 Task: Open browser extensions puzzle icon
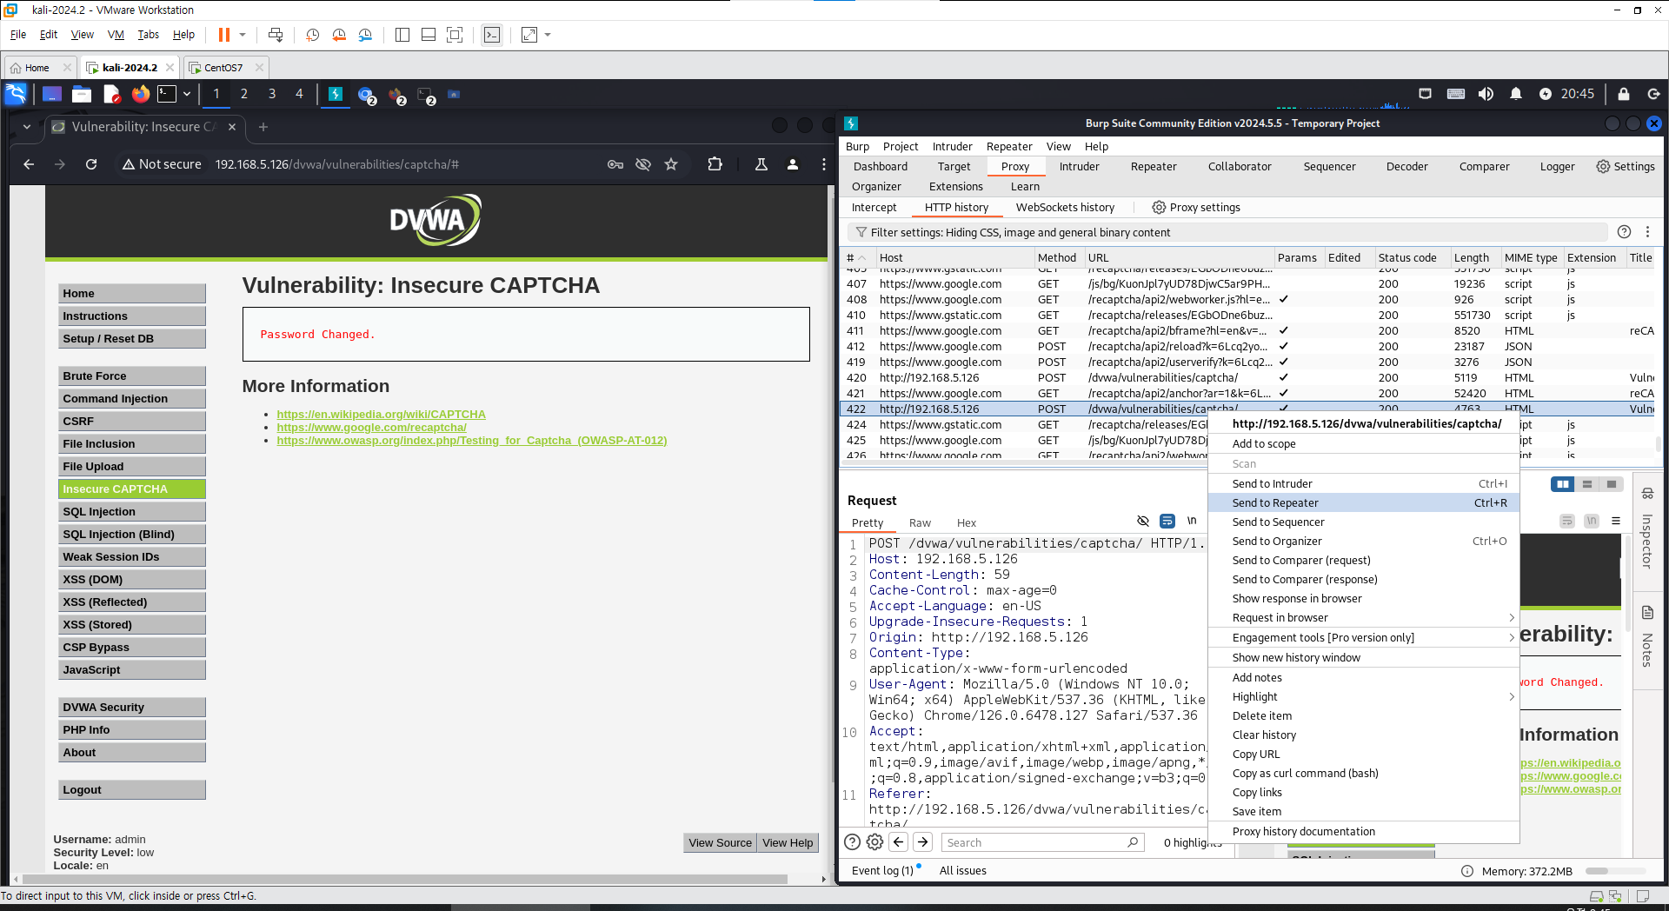coord(715,164)
